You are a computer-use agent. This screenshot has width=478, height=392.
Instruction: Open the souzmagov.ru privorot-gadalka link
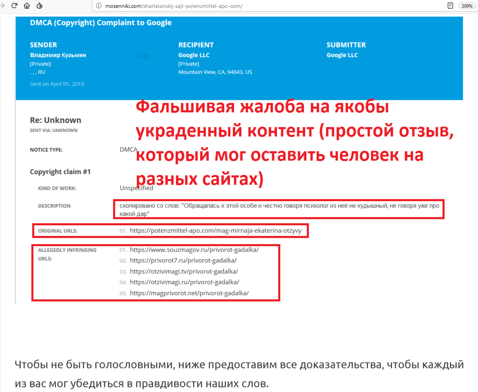(194, 250)
